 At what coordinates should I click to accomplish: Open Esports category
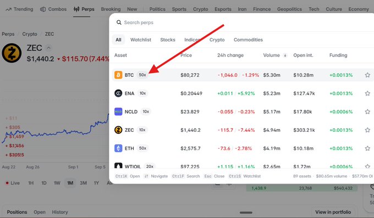(x=223, y=9)
